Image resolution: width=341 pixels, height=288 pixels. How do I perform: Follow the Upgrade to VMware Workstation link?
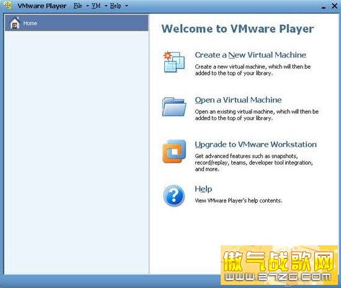pos(255,144)
